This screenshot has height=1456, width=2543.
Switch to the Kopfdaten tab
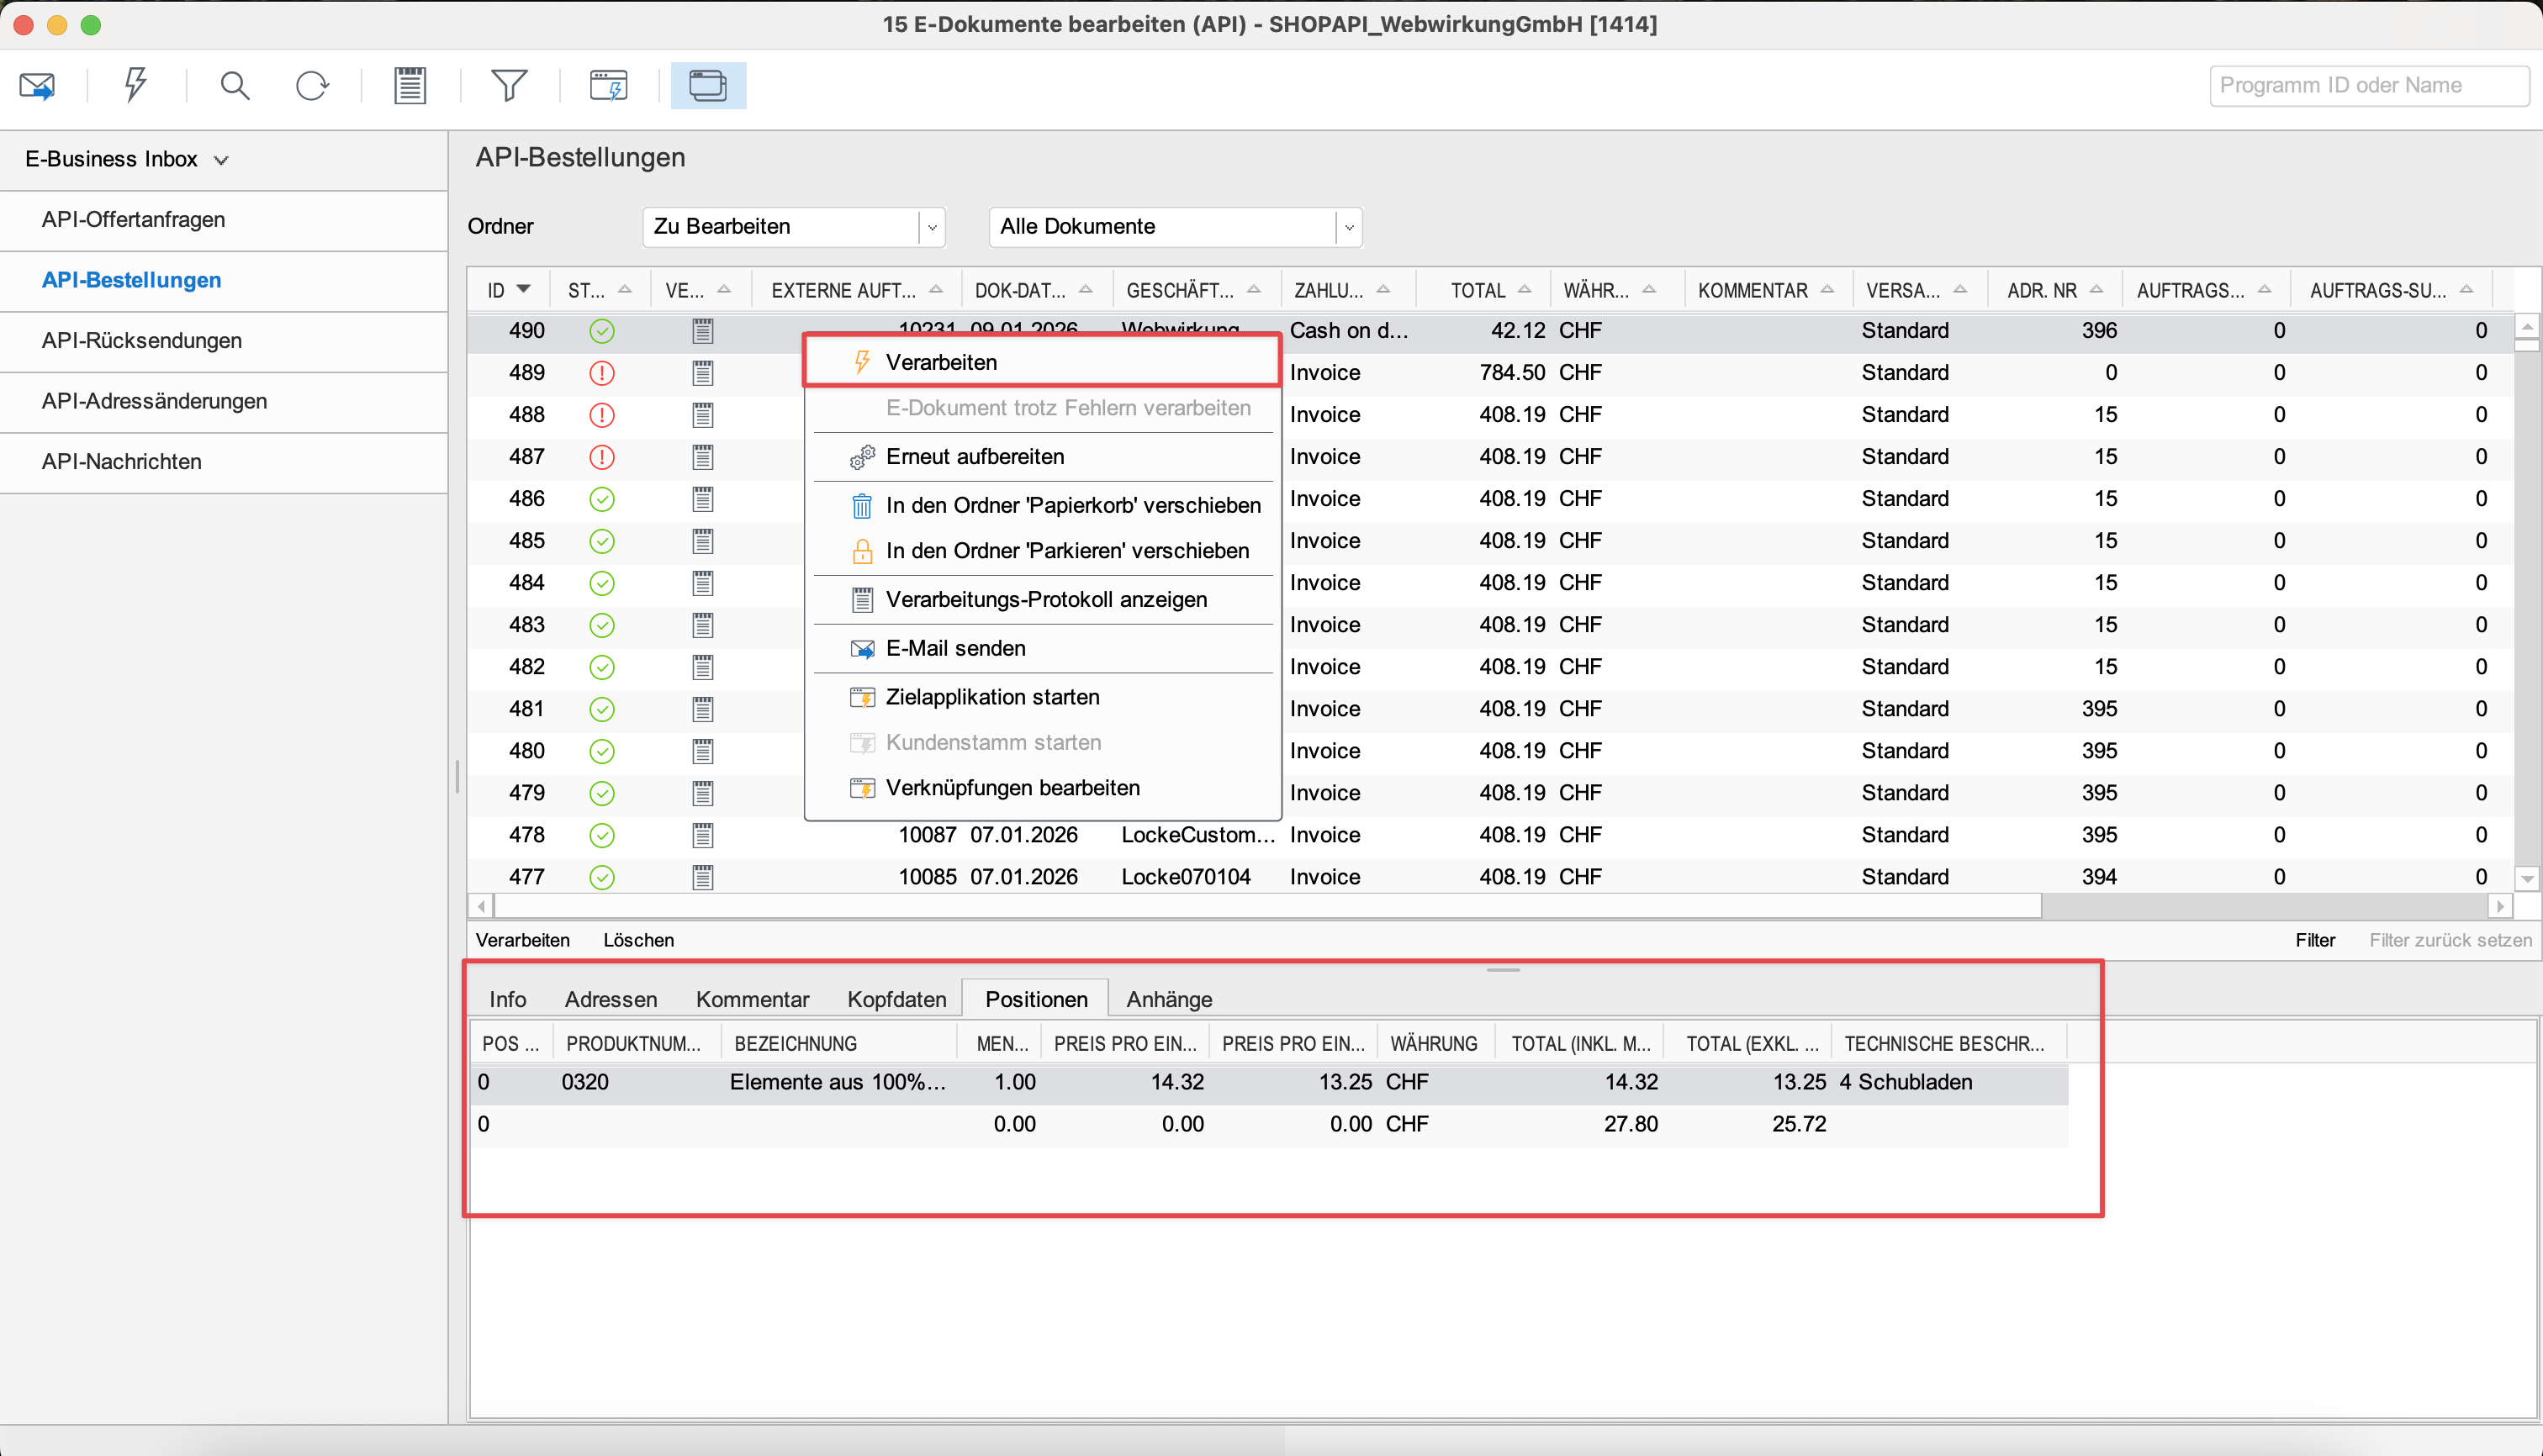click(x=896, y=999)
